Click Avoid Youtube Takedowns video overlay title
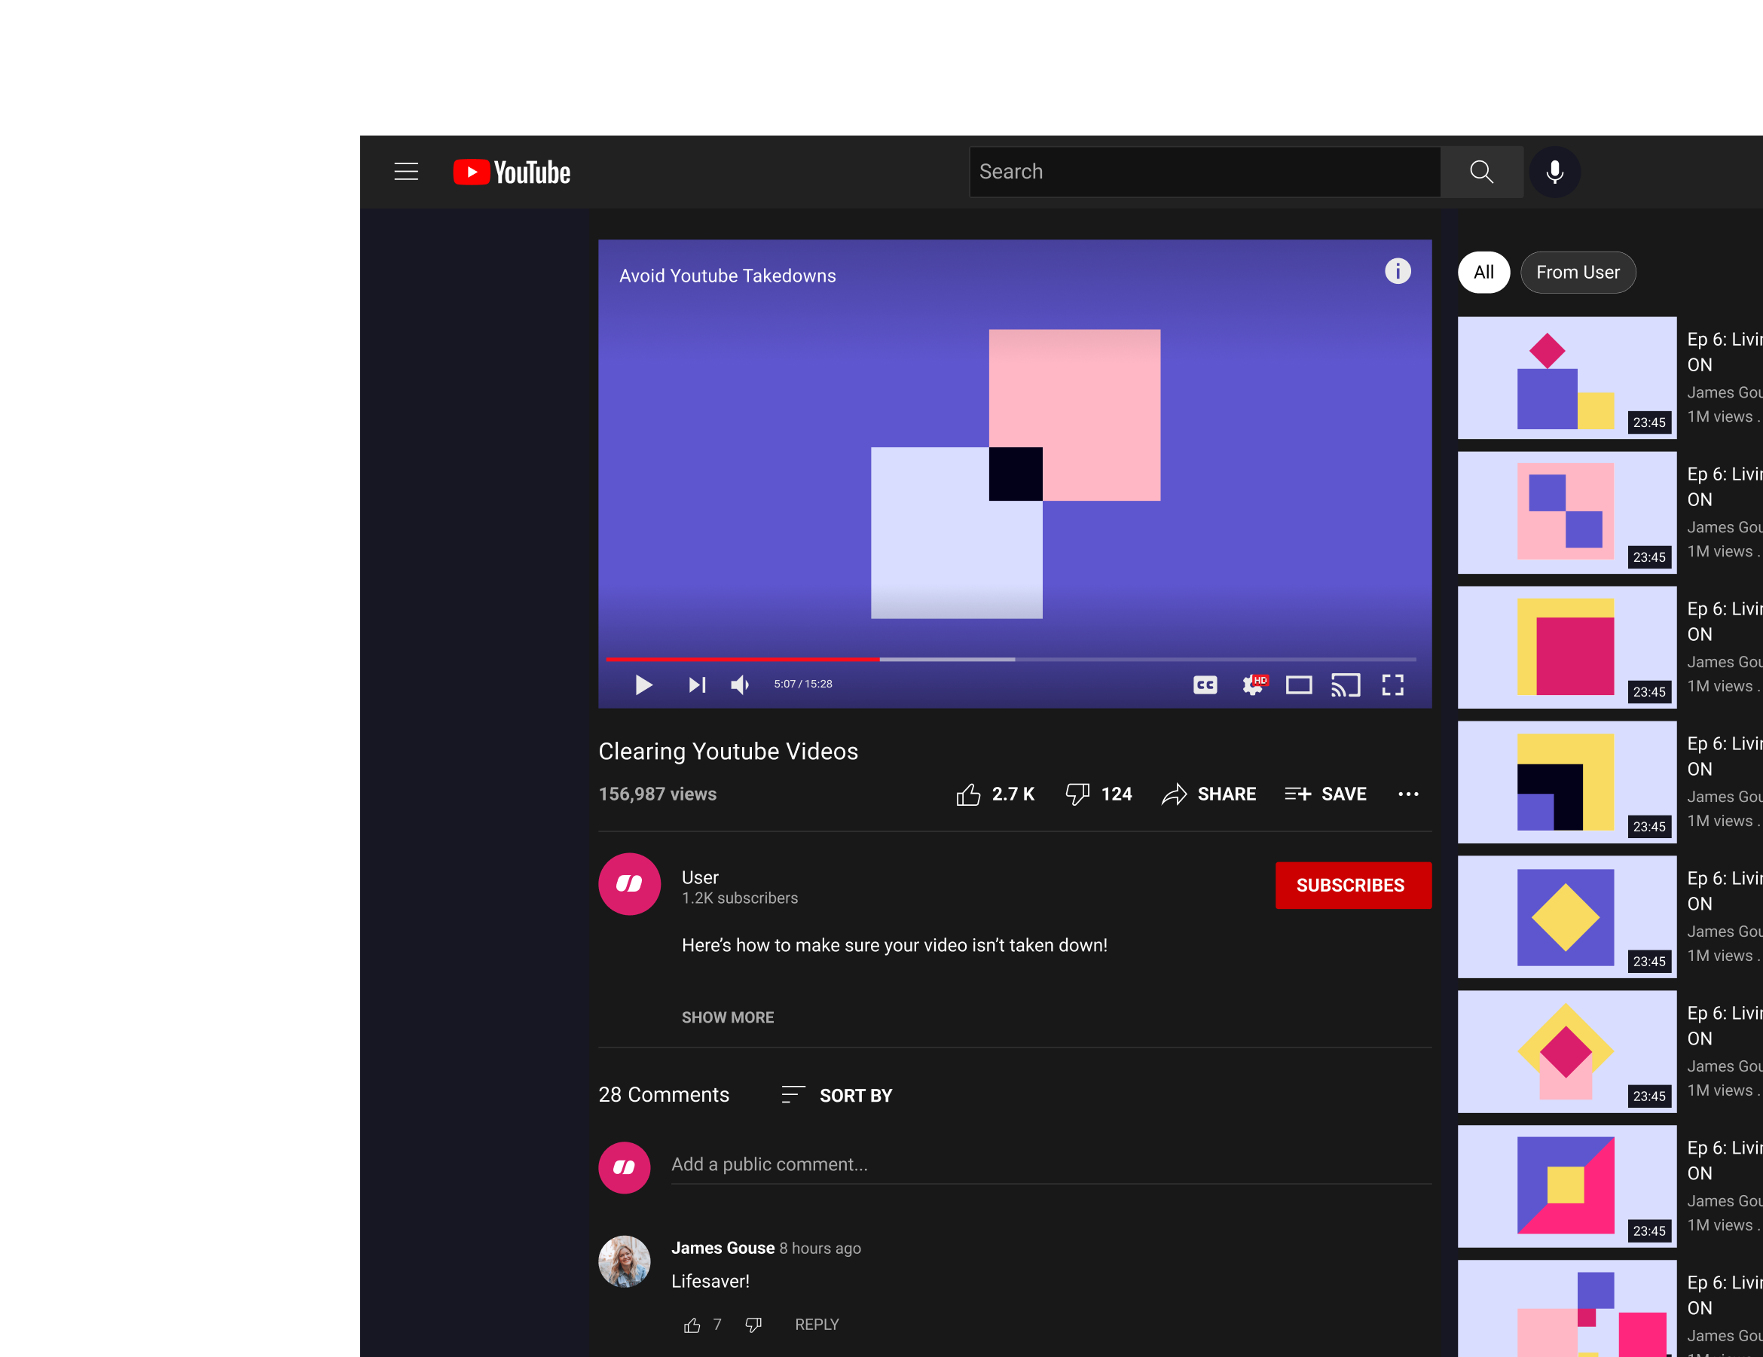Viewport: 1763px width, 1357px height. pyautogui.click(x=727, y=276)
